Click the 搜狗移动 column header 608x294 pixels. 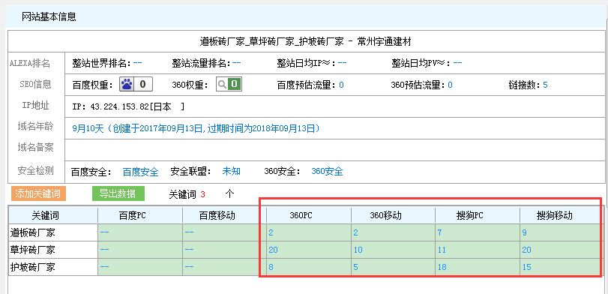(x=555, y=216)
